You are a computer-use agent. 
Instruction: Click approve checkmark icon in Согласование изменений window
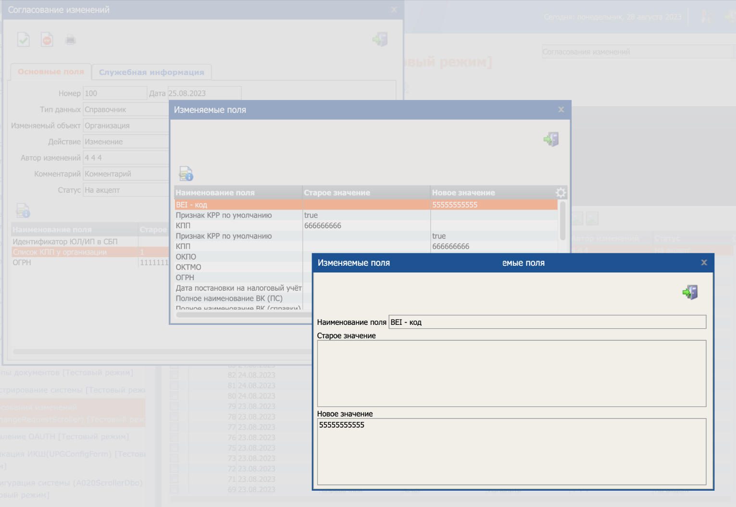(24, 39)
